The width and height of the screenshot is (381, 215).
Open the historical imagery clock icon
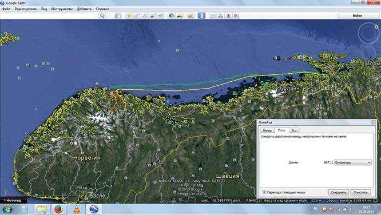point(171,16)
